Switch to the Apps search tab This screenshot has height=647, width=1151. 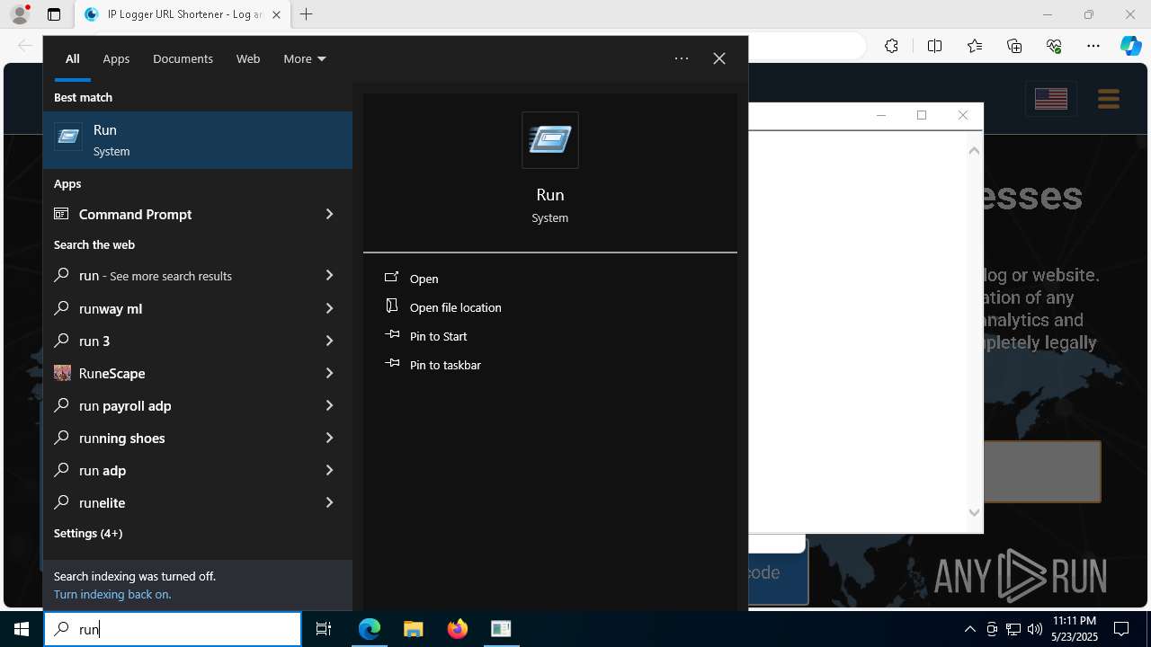(116, 58)
